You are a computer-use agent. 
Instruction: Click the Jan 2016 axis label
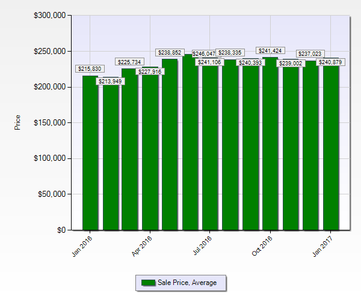pos(82,246)
